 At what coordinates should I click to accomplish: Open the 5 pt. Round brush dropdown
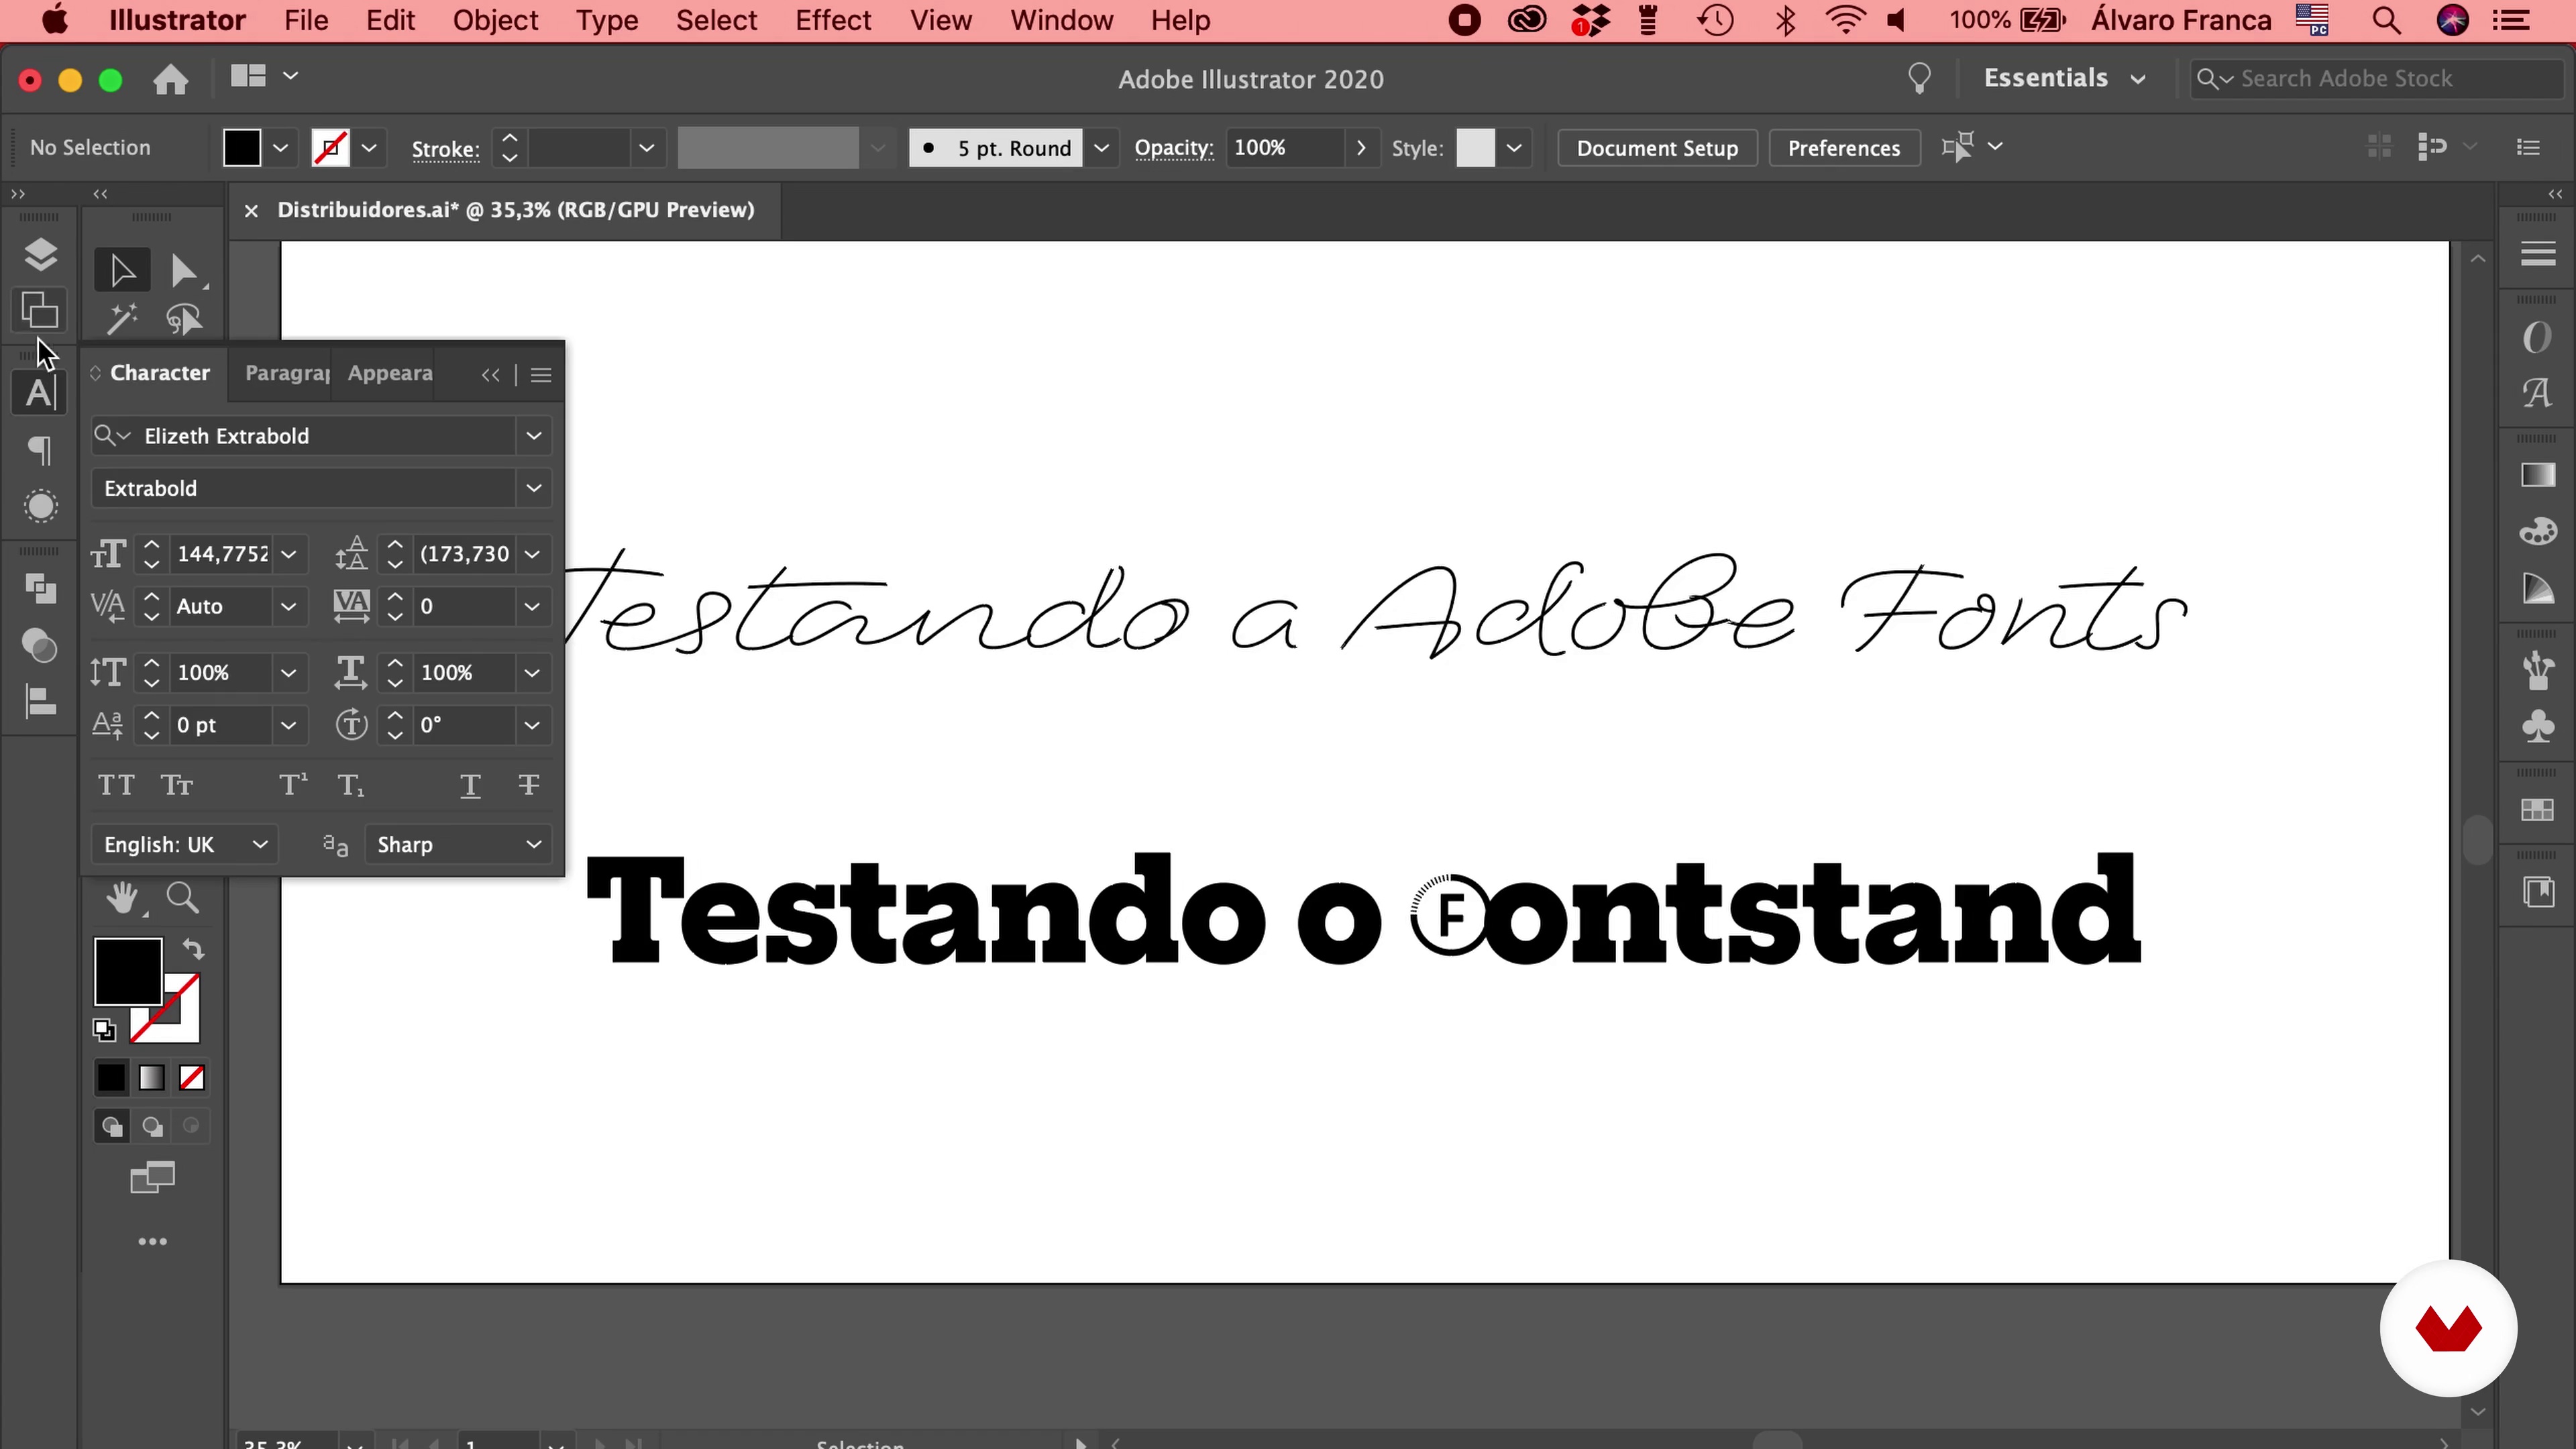[x=1101, y=148]
